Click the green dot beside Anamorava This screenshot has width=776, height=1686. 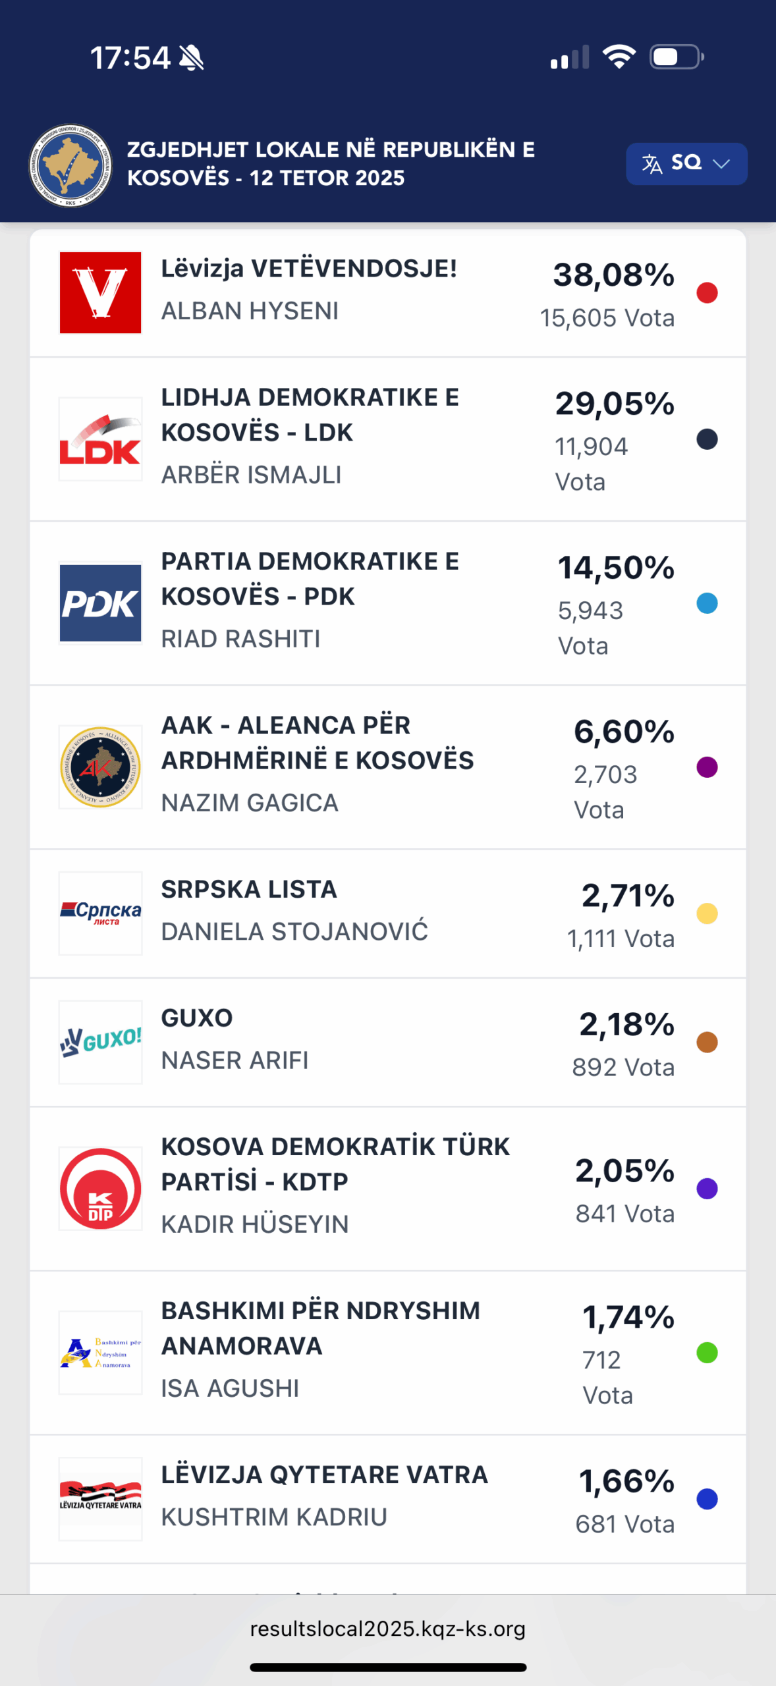point(707,1353)
